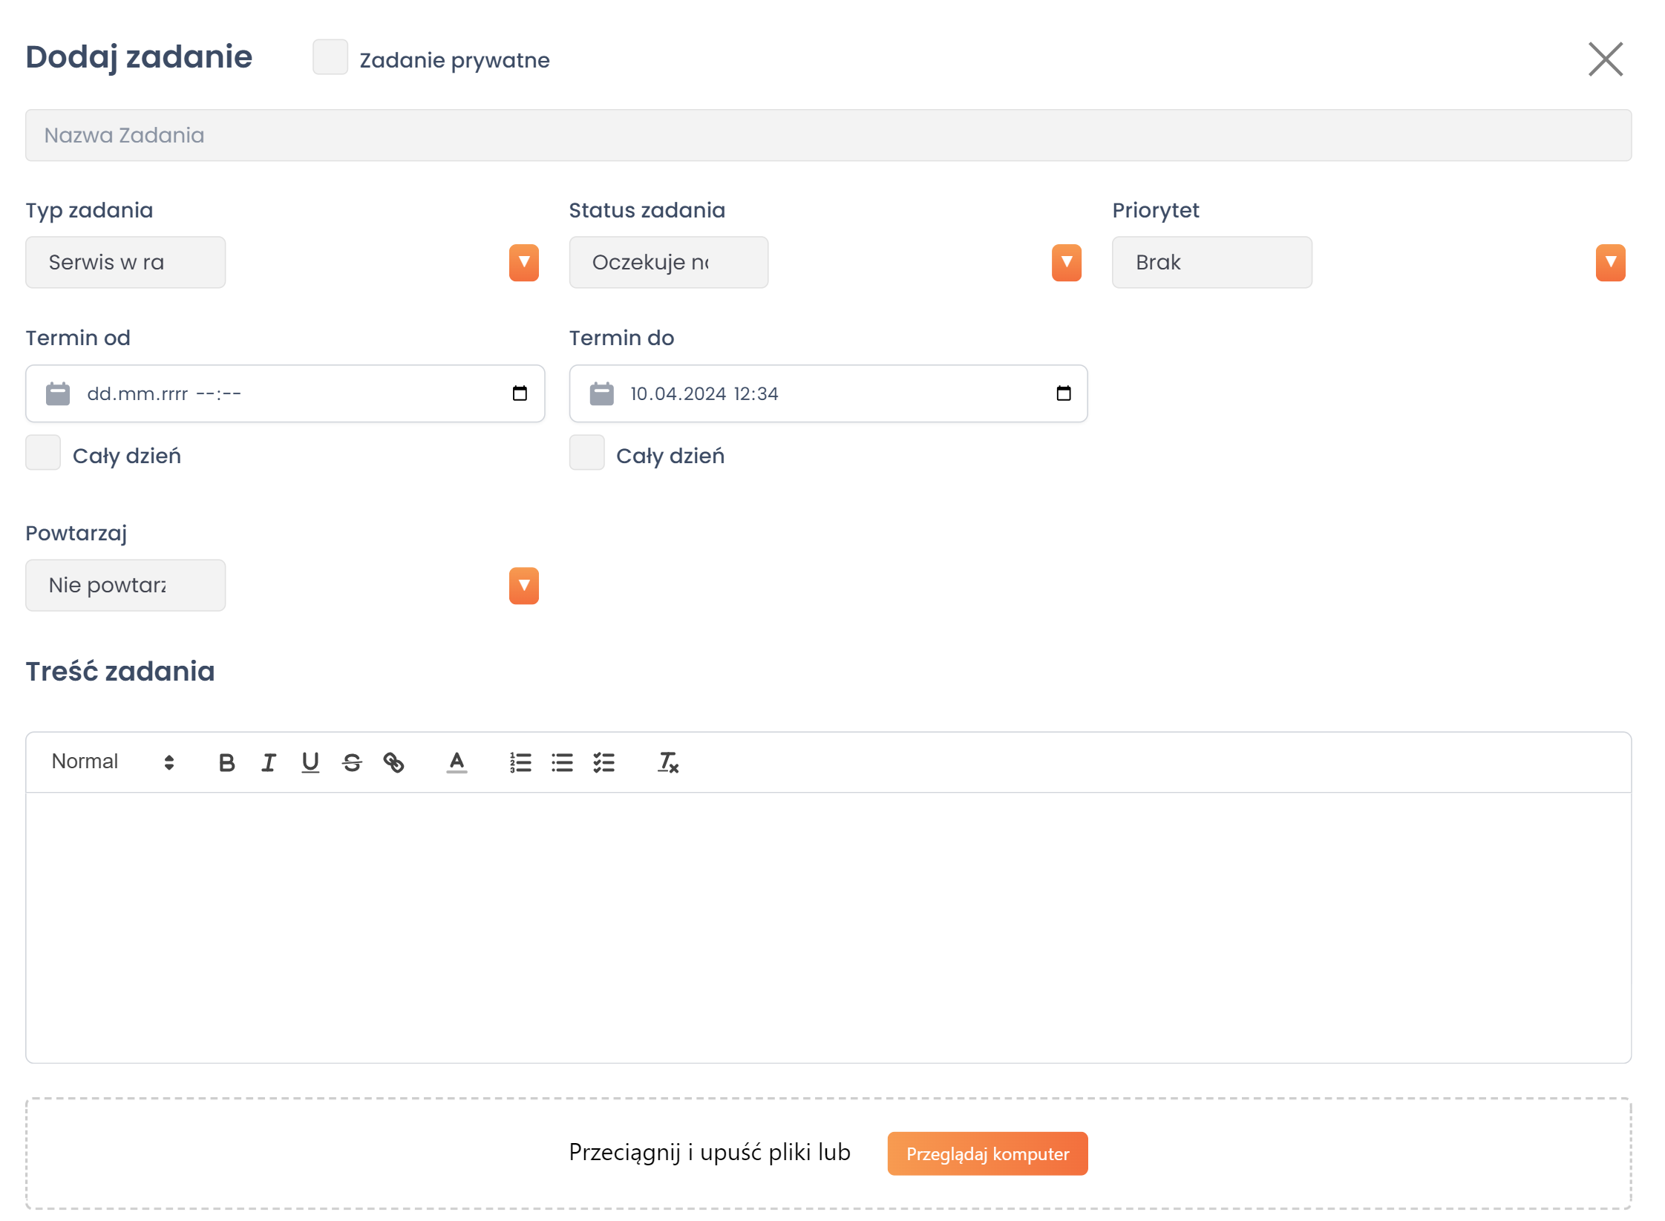The width and height of the screenshot is (1665, 1221).
Task: Open text color picker in editor
Action: click(457, 762)
